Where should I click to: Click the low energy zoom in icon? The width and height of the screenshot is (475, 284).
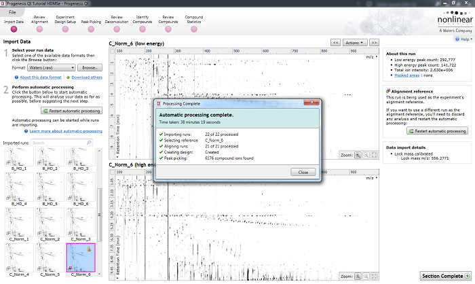[x=358, y=155]
